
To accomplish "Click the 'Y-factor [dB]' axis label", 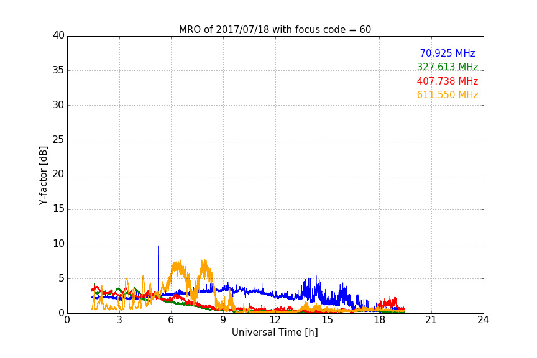I will (x=43, y=175).
